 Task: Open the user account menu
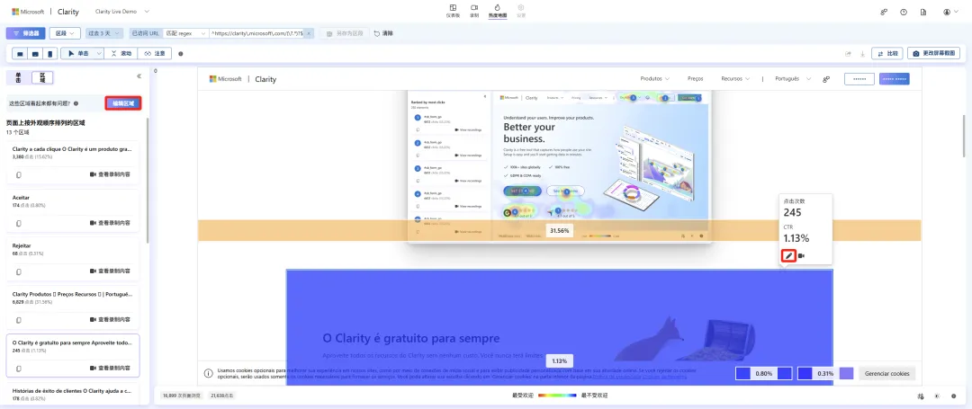point(950,12)
